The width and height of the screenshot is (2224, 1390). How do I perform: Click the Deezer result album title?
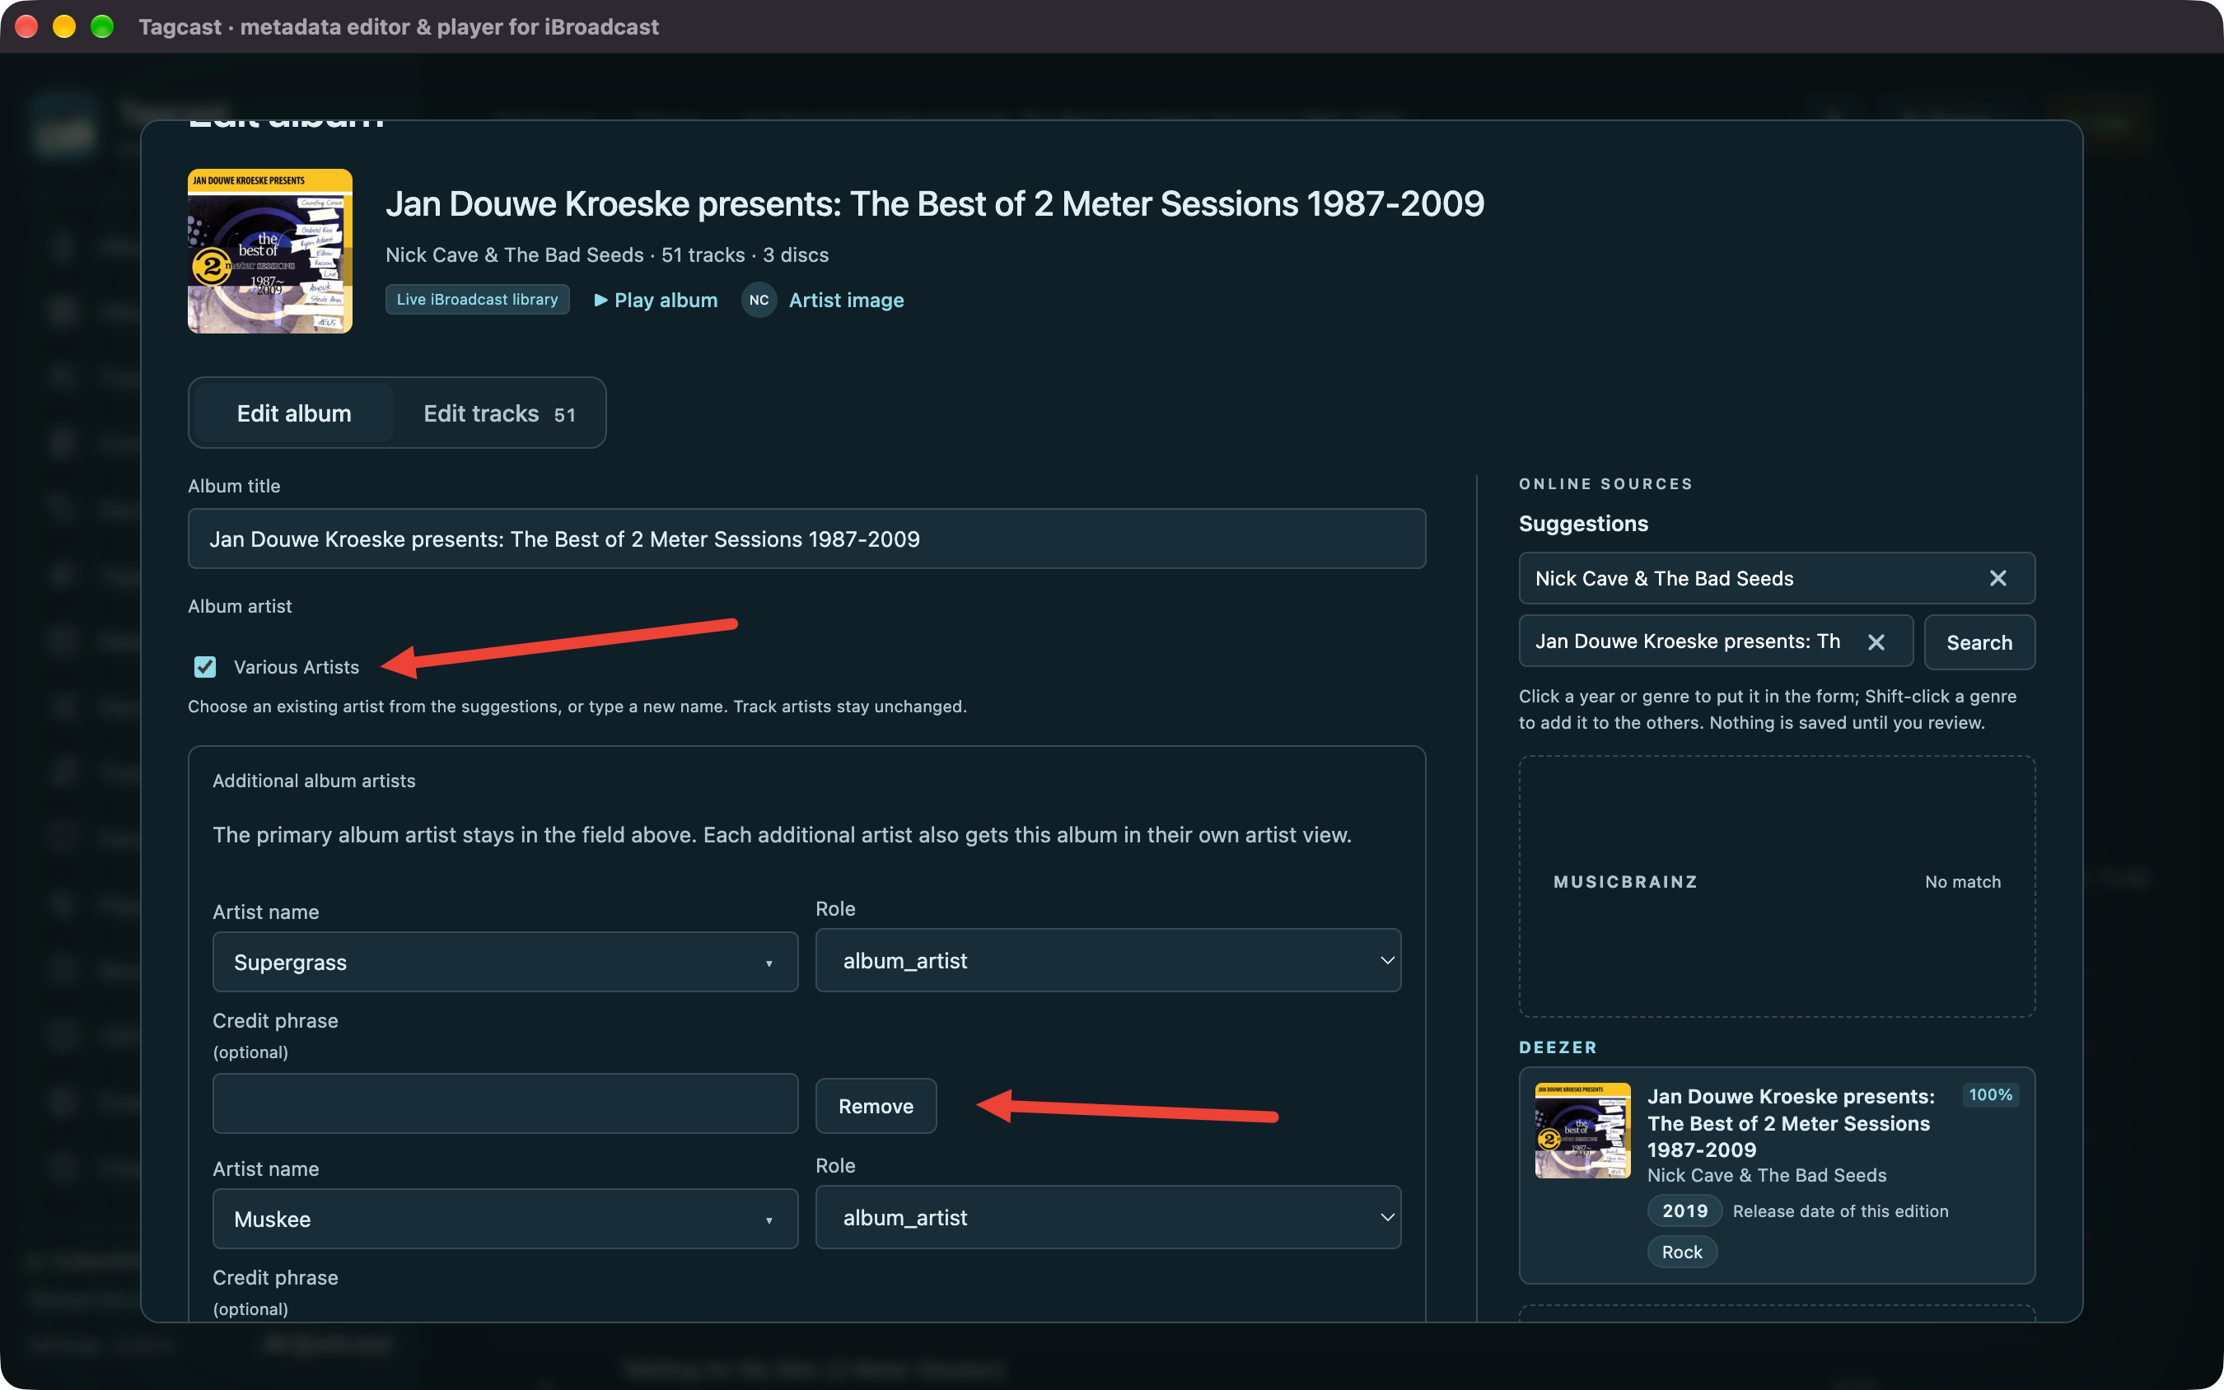[x=1789, y=1122]
